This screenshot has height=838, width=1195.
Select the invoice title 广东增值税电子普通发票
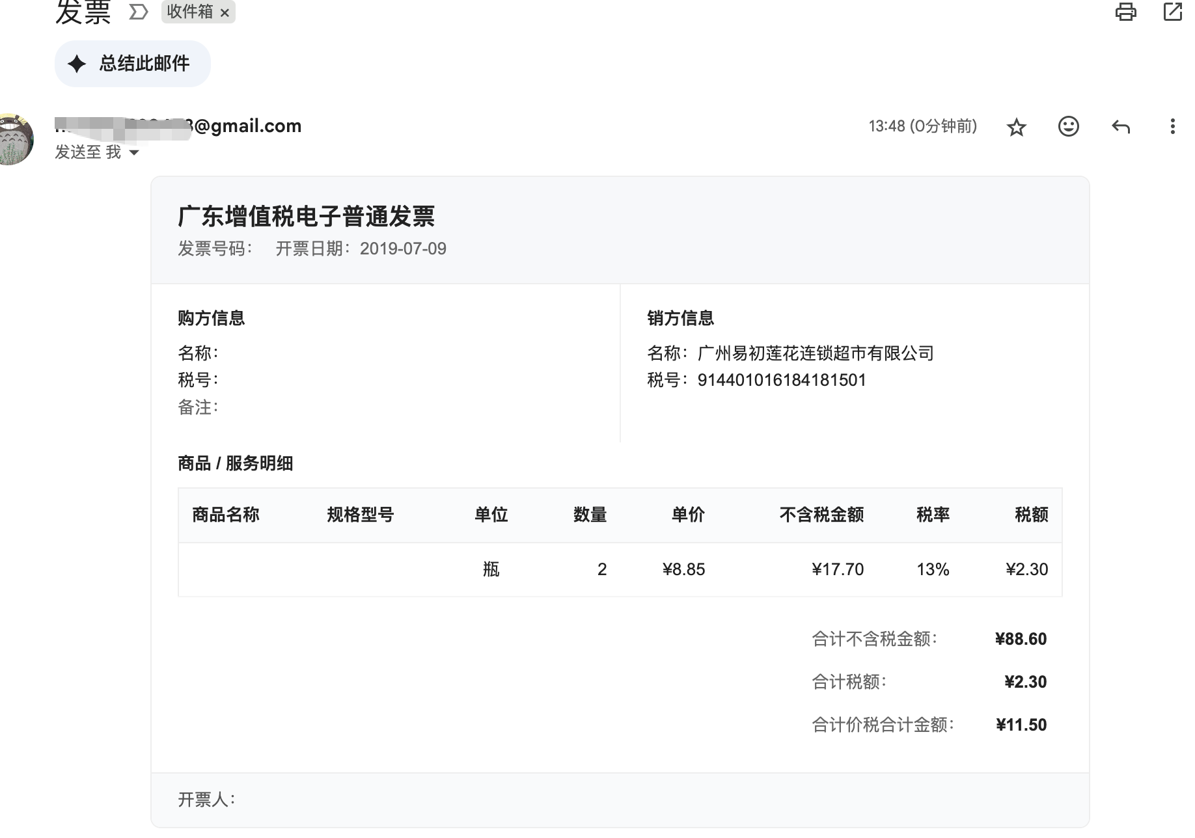pos(307,216)
